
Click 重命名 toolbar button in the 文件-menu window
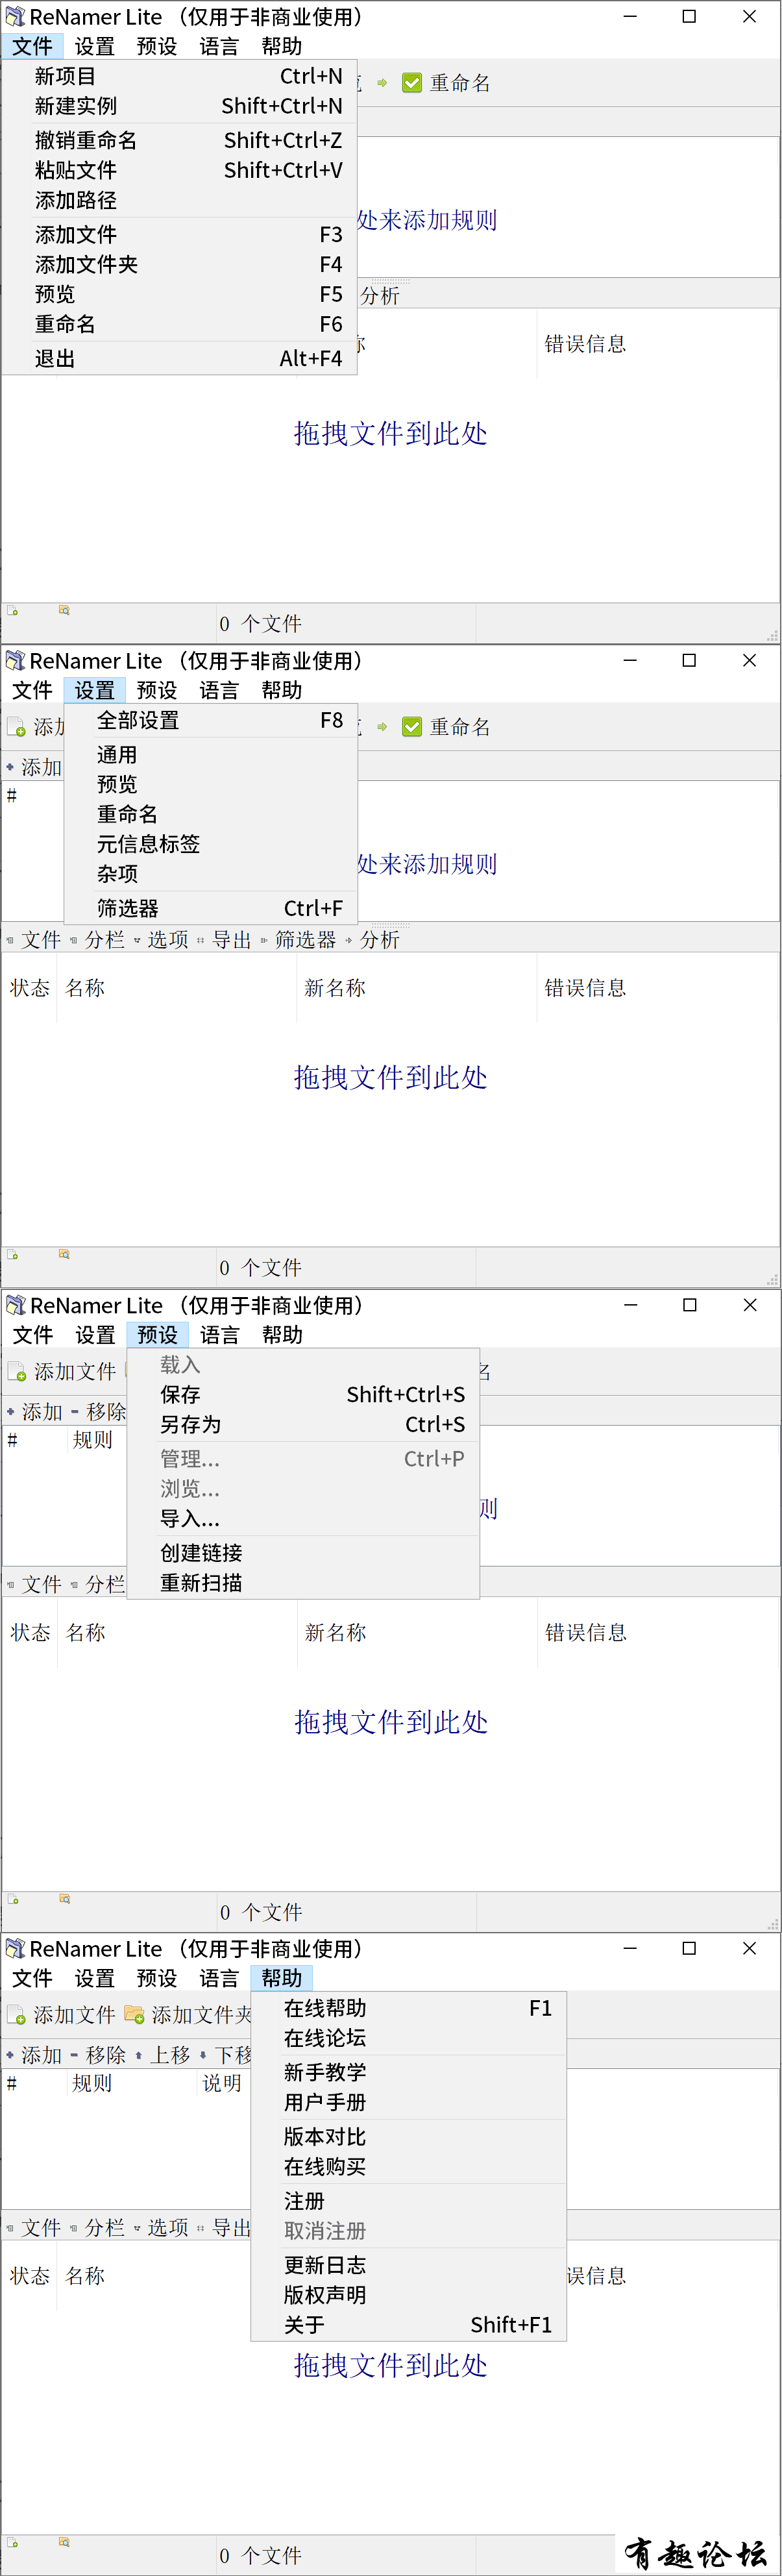[446, 83]
